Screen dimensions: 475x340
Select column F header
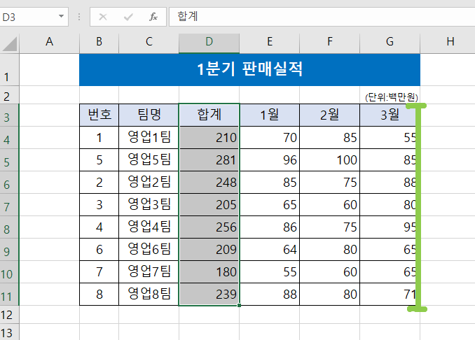click(329, 41)
